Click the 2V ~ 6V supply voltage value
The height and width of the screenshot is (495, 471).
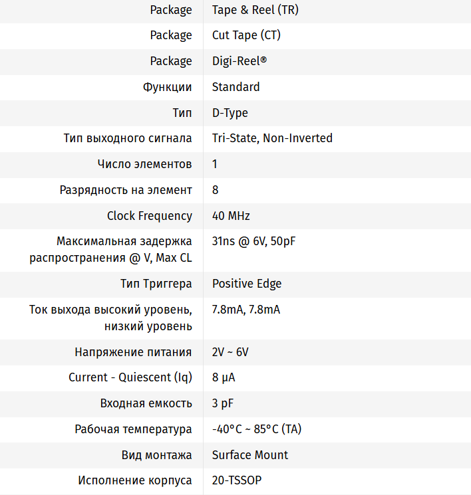(x=230, y=352)
